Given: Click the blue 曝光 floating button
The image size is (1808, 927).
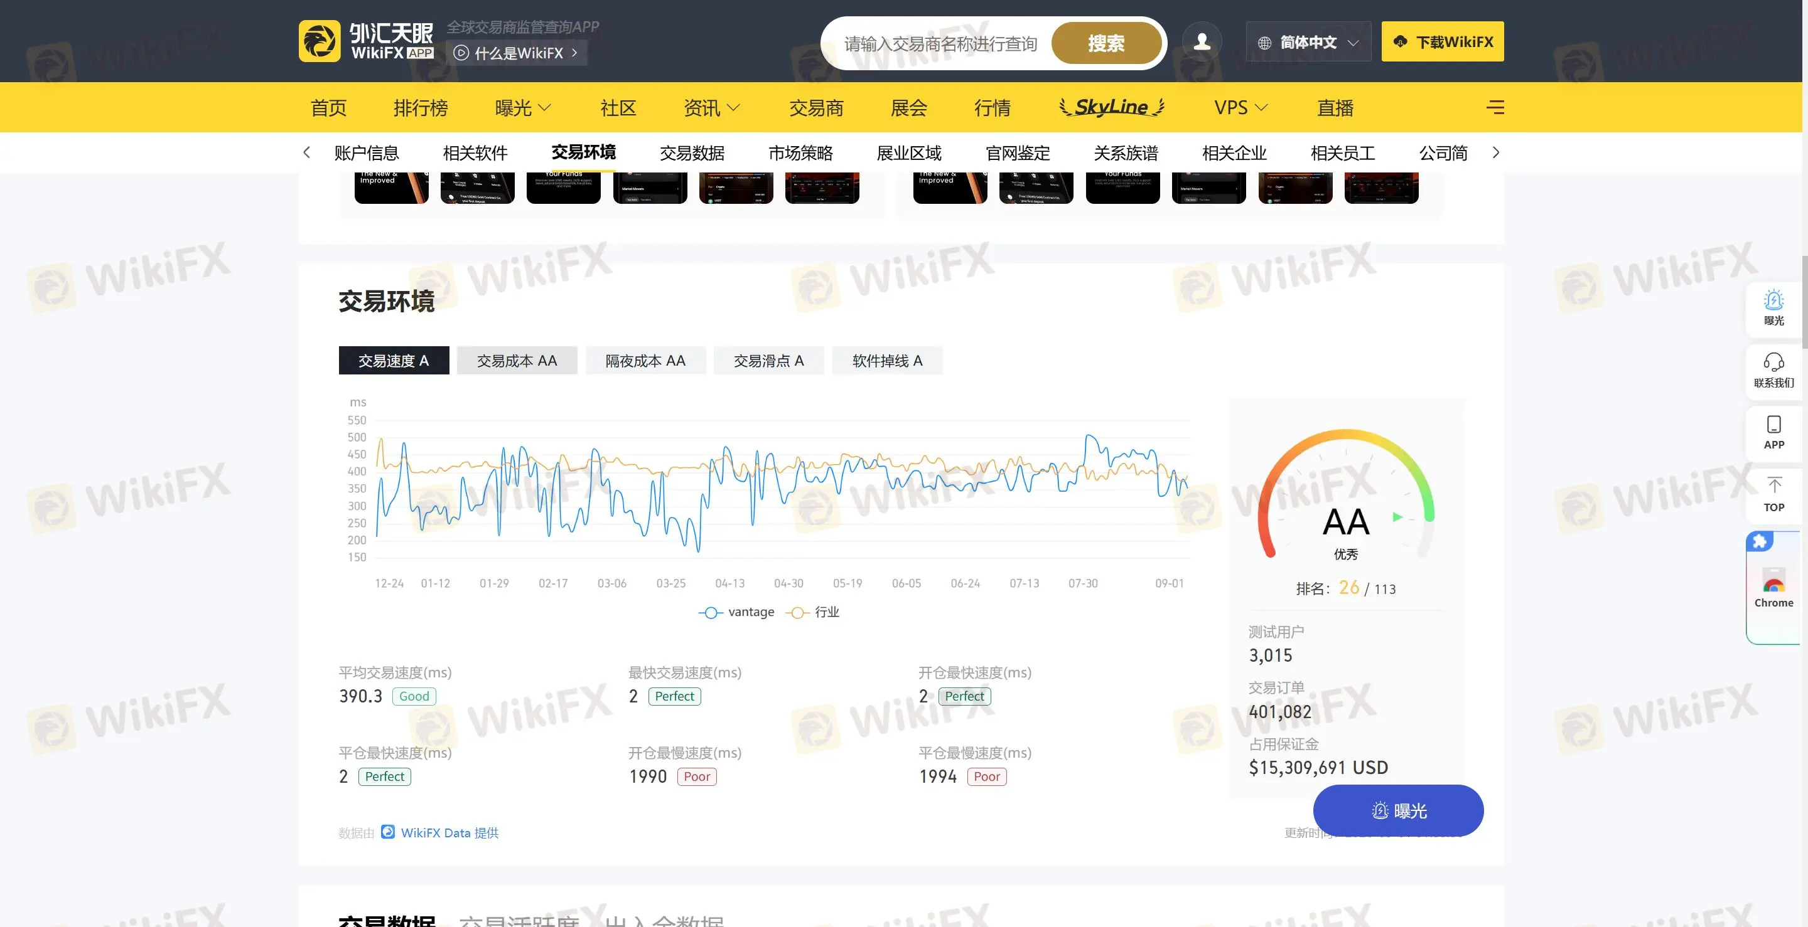Looking at the screenshot, I should click(x=1398, y=810).
